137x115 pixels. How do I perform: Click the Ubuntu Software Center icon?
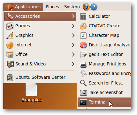10,78
